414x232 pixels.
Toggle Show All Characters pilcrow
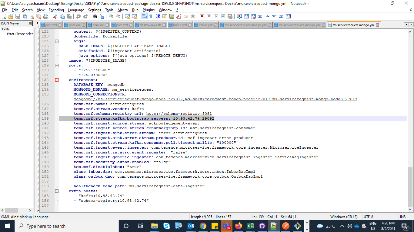pos(151,16)
